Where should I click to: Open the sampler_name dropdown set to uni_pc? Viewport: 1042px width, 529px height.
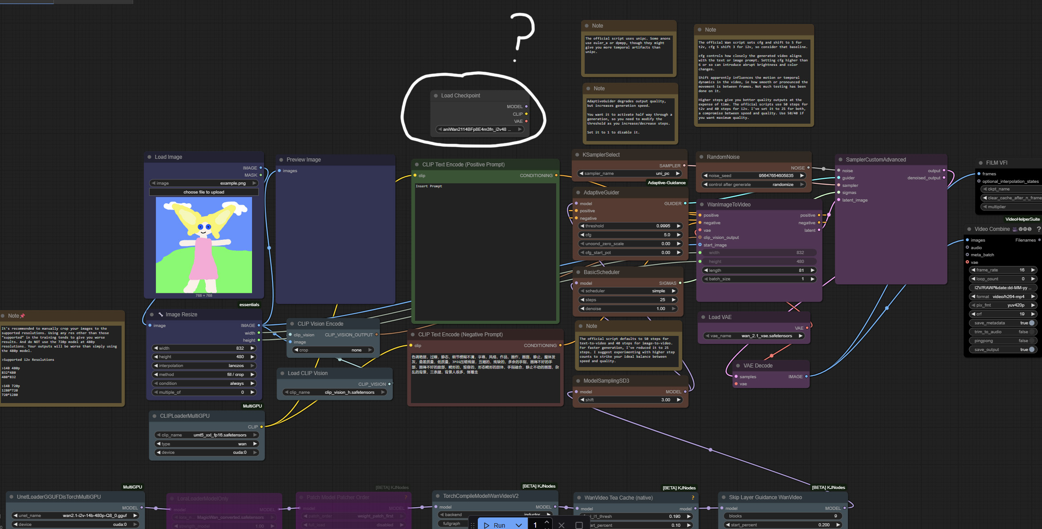click(x=630, y=174)
